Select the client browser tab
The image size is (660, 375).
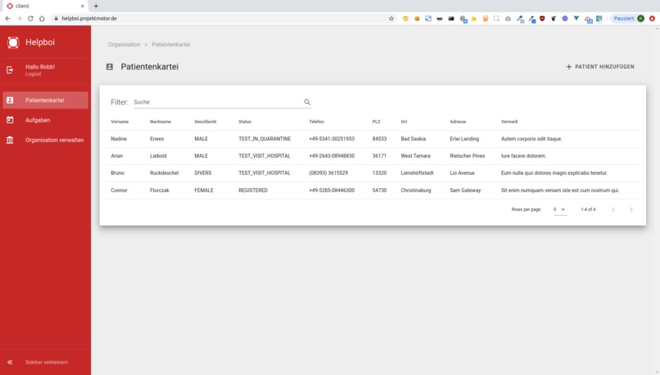(x=44, y=6)
